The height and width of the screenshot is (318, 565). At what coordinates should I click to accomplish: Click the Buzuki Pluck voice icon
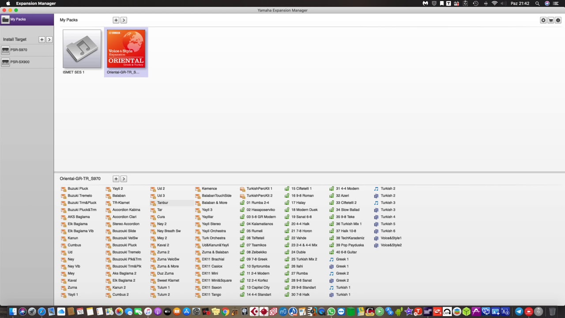click(x=64, y=189)
